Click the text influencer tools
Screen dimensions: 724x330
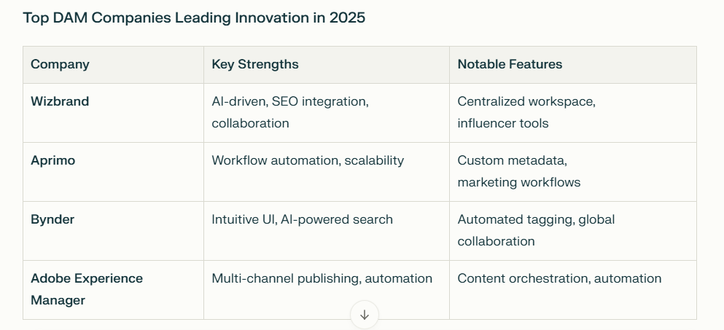tap(503, 123)
